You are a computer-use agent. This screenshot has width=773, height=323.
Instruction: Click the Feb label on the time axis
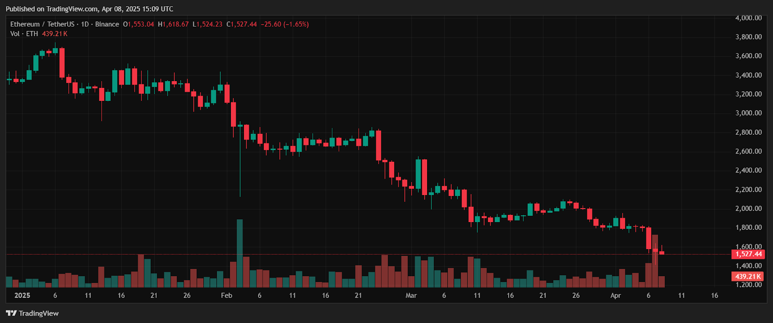(227, 295)
